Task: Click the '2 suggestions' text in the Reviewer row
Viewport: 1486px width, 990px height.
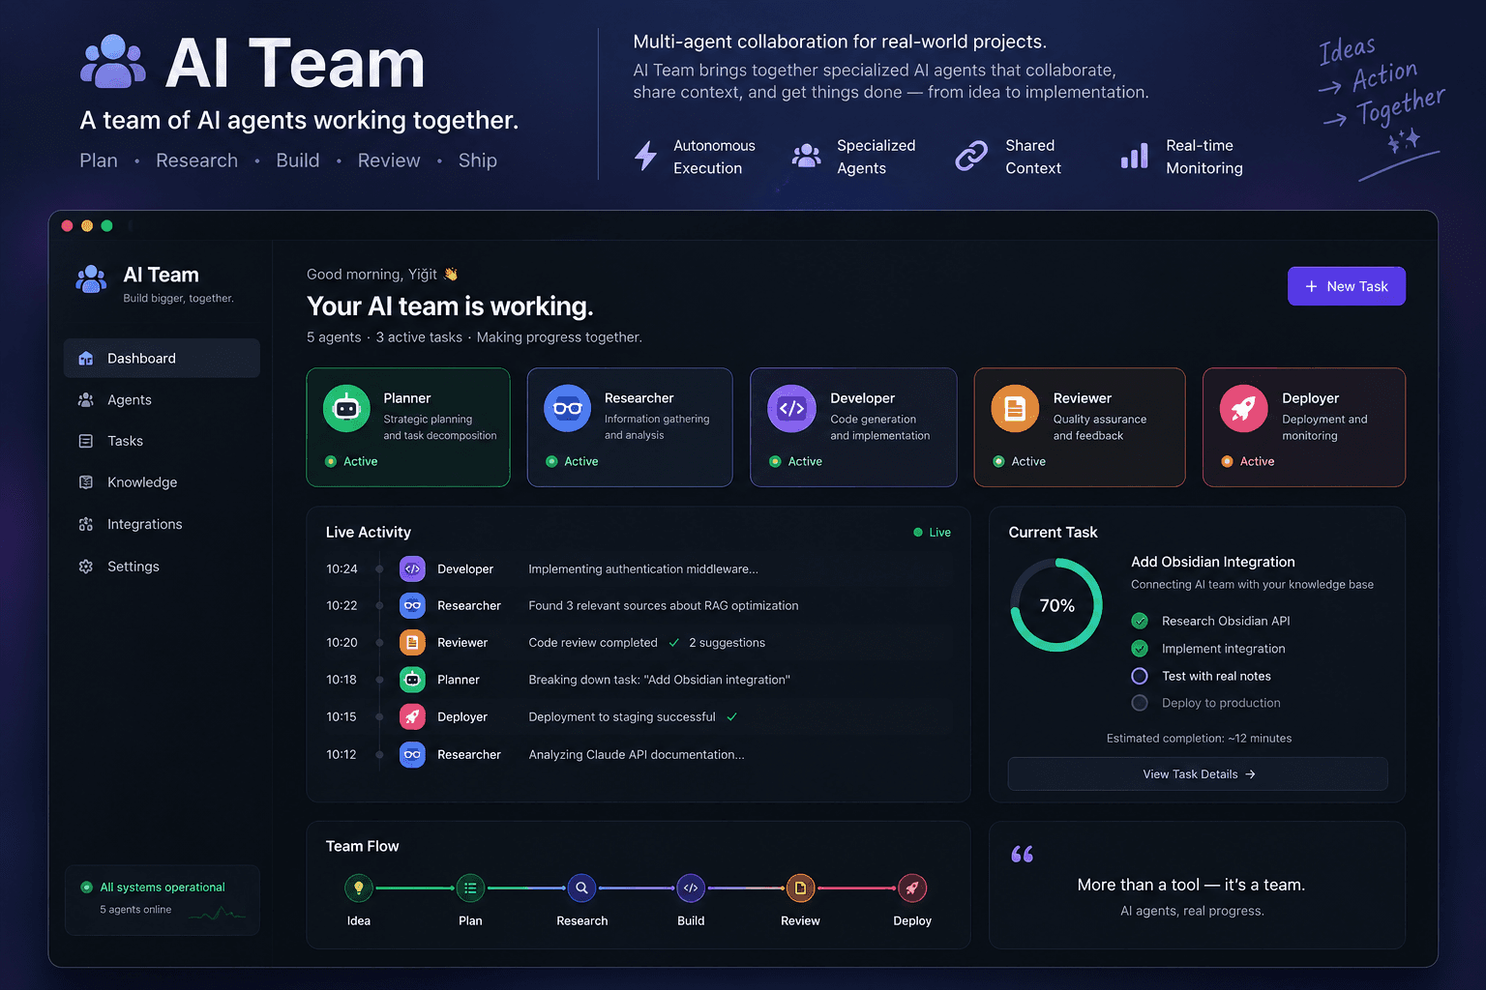Action: [x=727, y=643]
